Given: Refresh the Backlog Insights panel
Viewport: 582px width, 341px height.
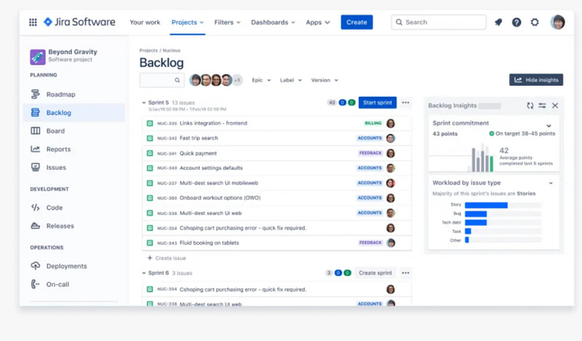Looking at the screenshot, I should tap(530, 105).
